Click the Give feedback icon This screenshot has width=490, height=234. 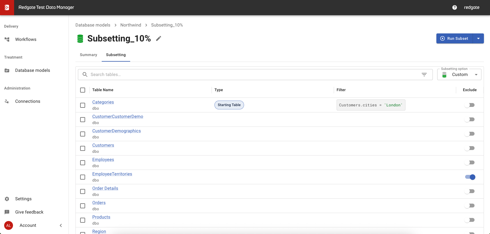tap(7, 212)
